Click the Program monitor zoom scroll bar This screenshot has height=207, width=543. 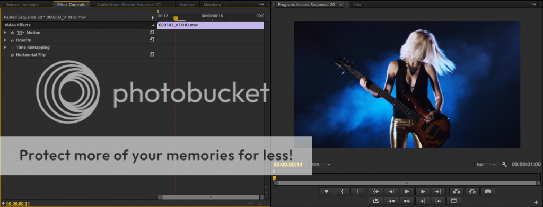pyautogui.click(x=407, y=183)
